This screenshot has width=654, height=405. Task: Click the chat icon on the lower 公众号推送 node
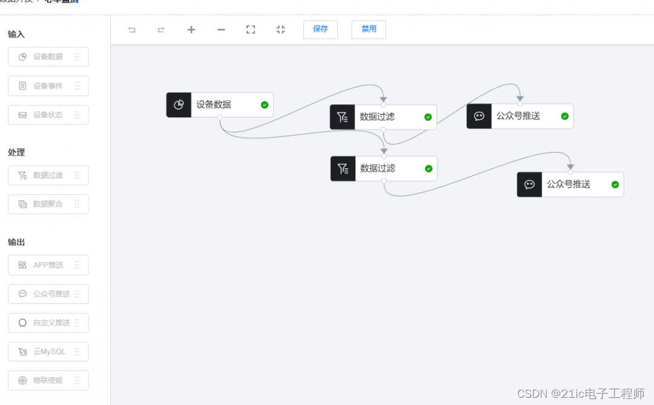coord(529,185)
